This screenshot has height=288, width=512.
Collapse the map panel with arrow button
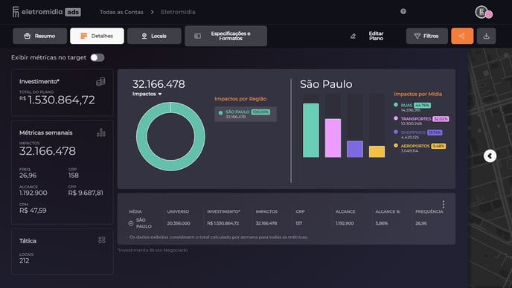click(490, 156)
